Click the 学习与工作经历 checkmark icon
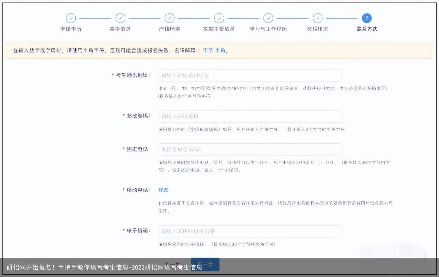The width and height of the screenshot is (439, 277). click(268, 18)
